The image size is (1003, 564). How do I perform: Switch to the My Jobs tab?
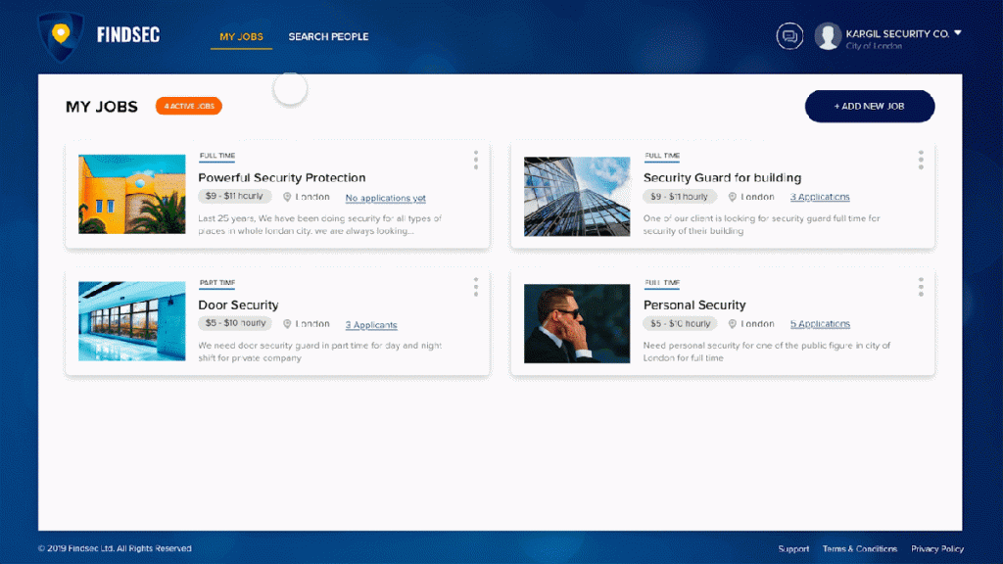[x=241, y=37]
